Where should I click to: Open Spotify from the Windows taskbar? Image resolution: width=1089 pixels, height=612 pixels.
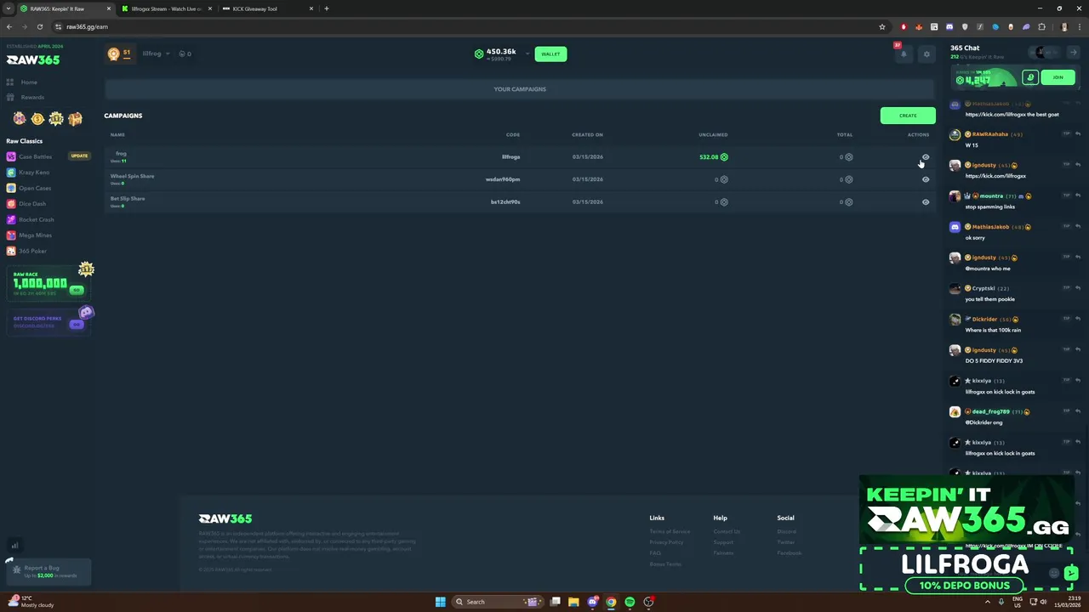[630, 602]
